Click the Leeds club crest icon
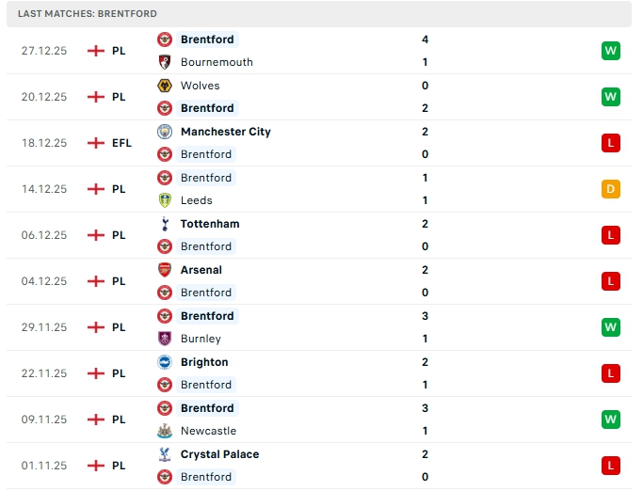Screen dimensions: 643x491 (x=165, y=200)
